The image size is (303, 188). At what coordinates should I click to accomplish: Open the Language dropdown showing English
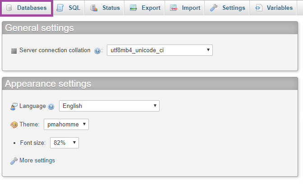coord(109,106)
